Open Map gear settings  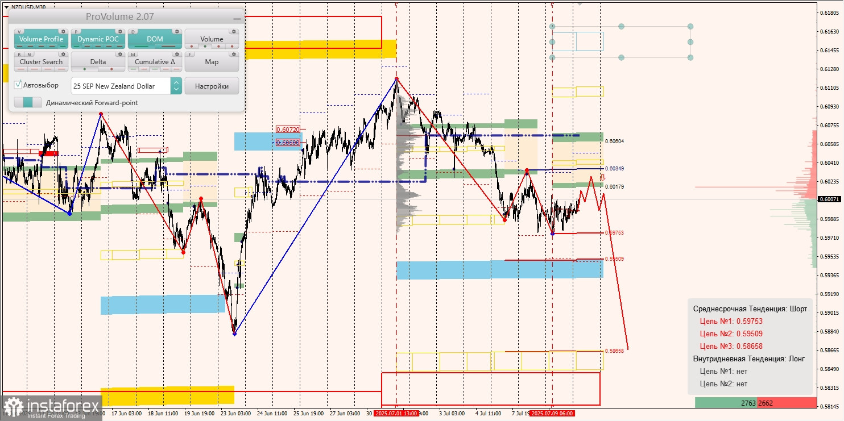tap(234, 54)
